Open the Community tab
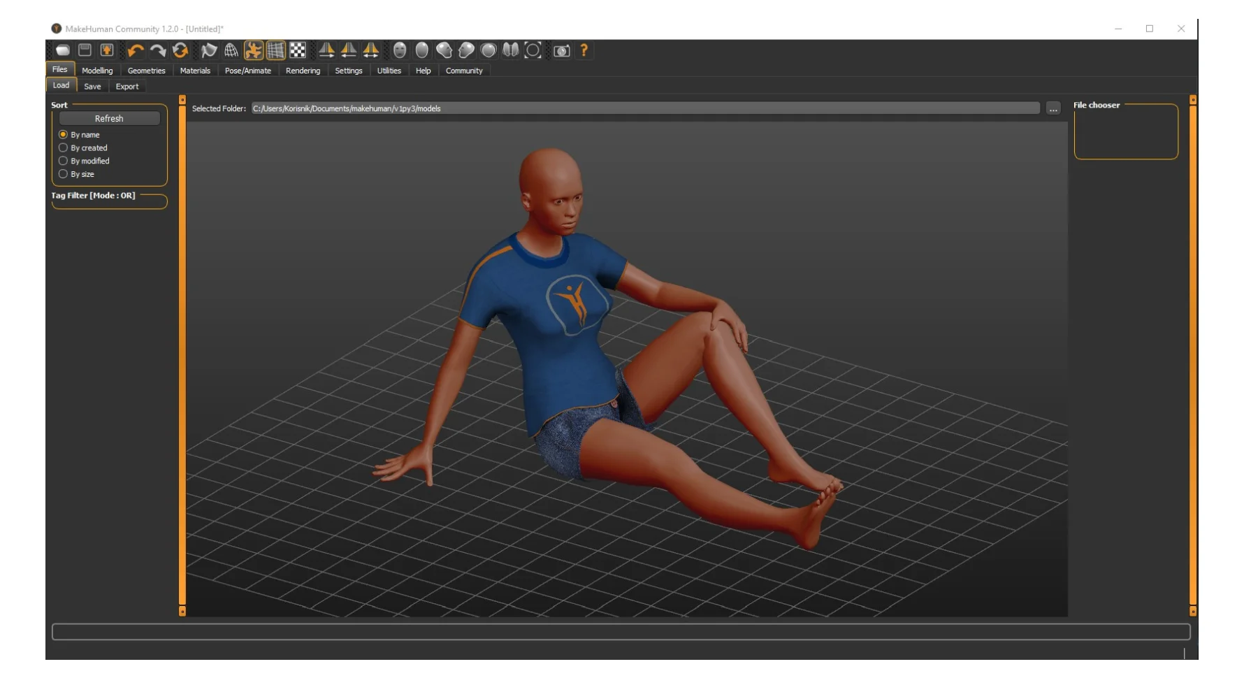Image resolution: width=1244 pixels, height=678 pixels. point(464,71)
